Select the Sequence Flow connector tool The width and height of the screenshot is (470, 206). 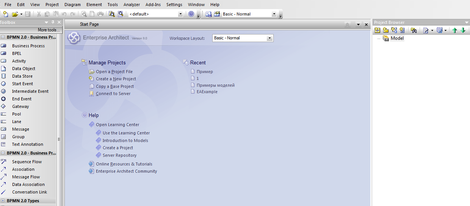pos(27,162)
